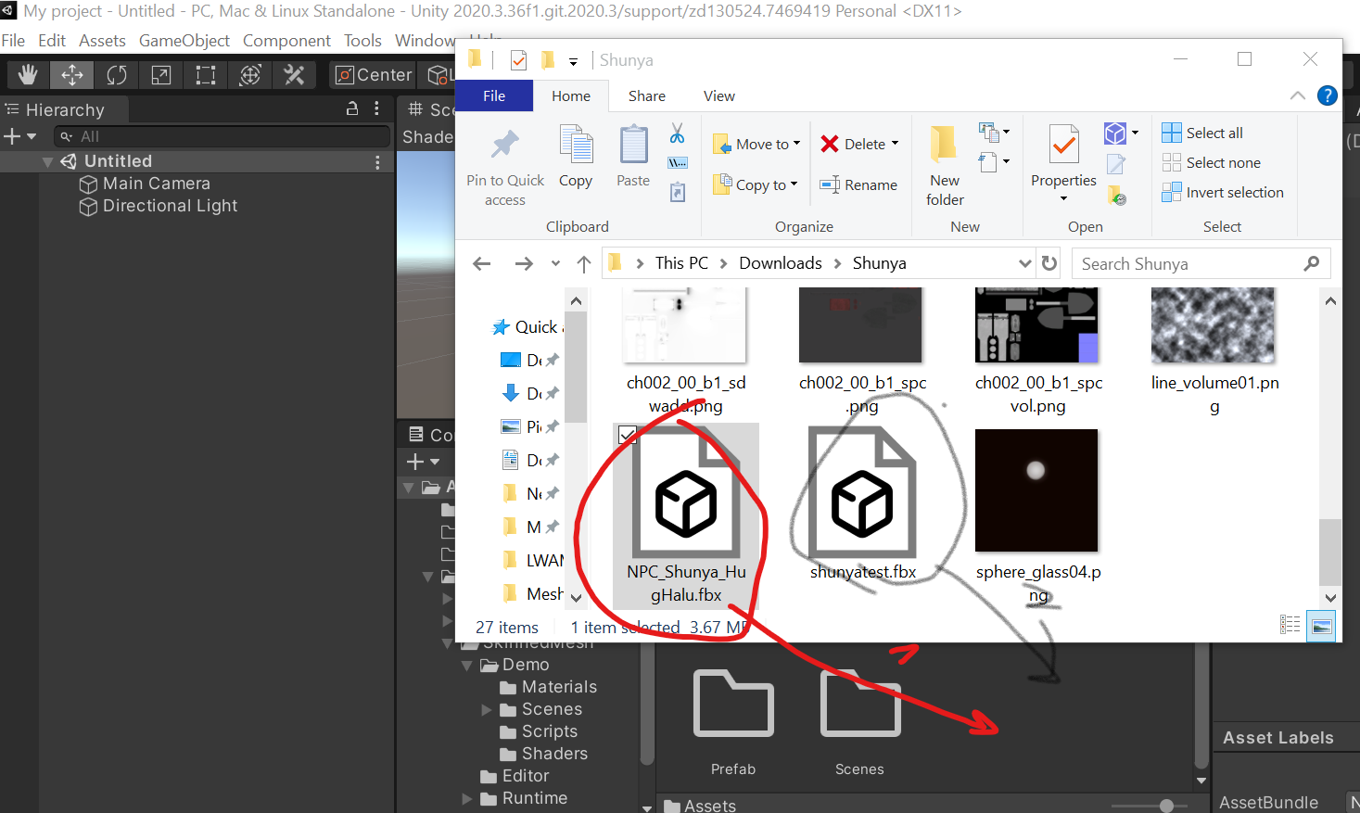Toggle Center pivot mode button in Unity
This screenshot has width=1360, height=813.
coord(373,75)
